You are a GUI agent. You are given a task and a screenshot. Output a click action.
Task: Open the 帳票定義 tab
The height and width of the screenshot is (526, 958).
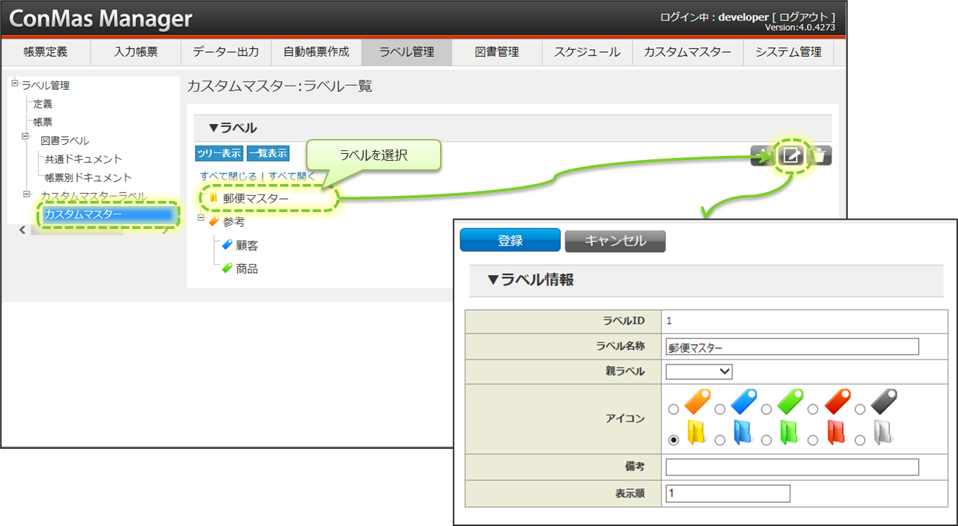coord(45,52)
